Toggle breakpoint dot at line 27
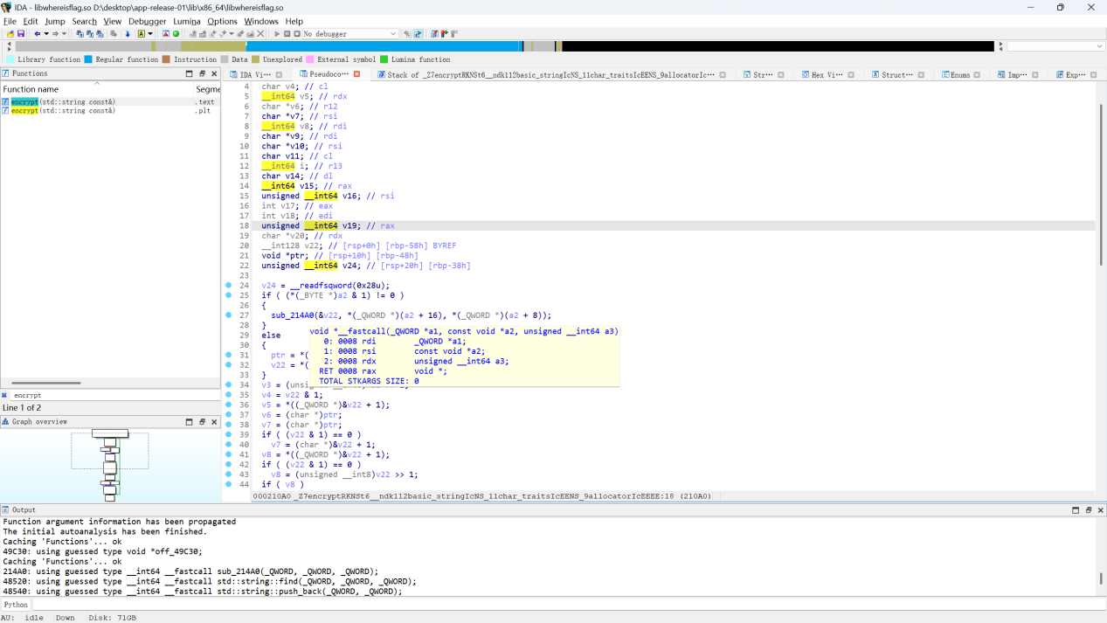This screenshot has height=623, width=1107. click(229, 315)
